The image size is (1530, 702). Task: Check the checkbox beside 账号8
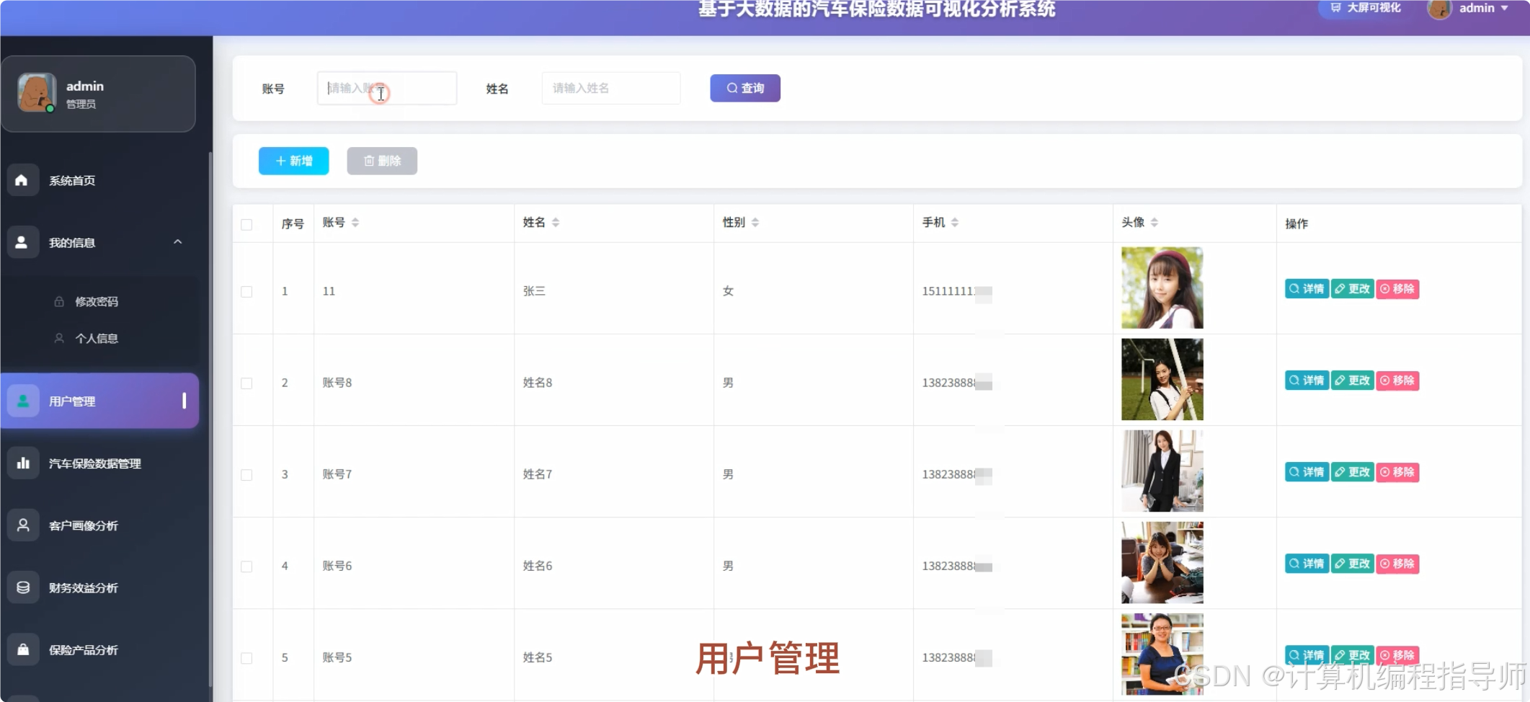coord(246,383)
